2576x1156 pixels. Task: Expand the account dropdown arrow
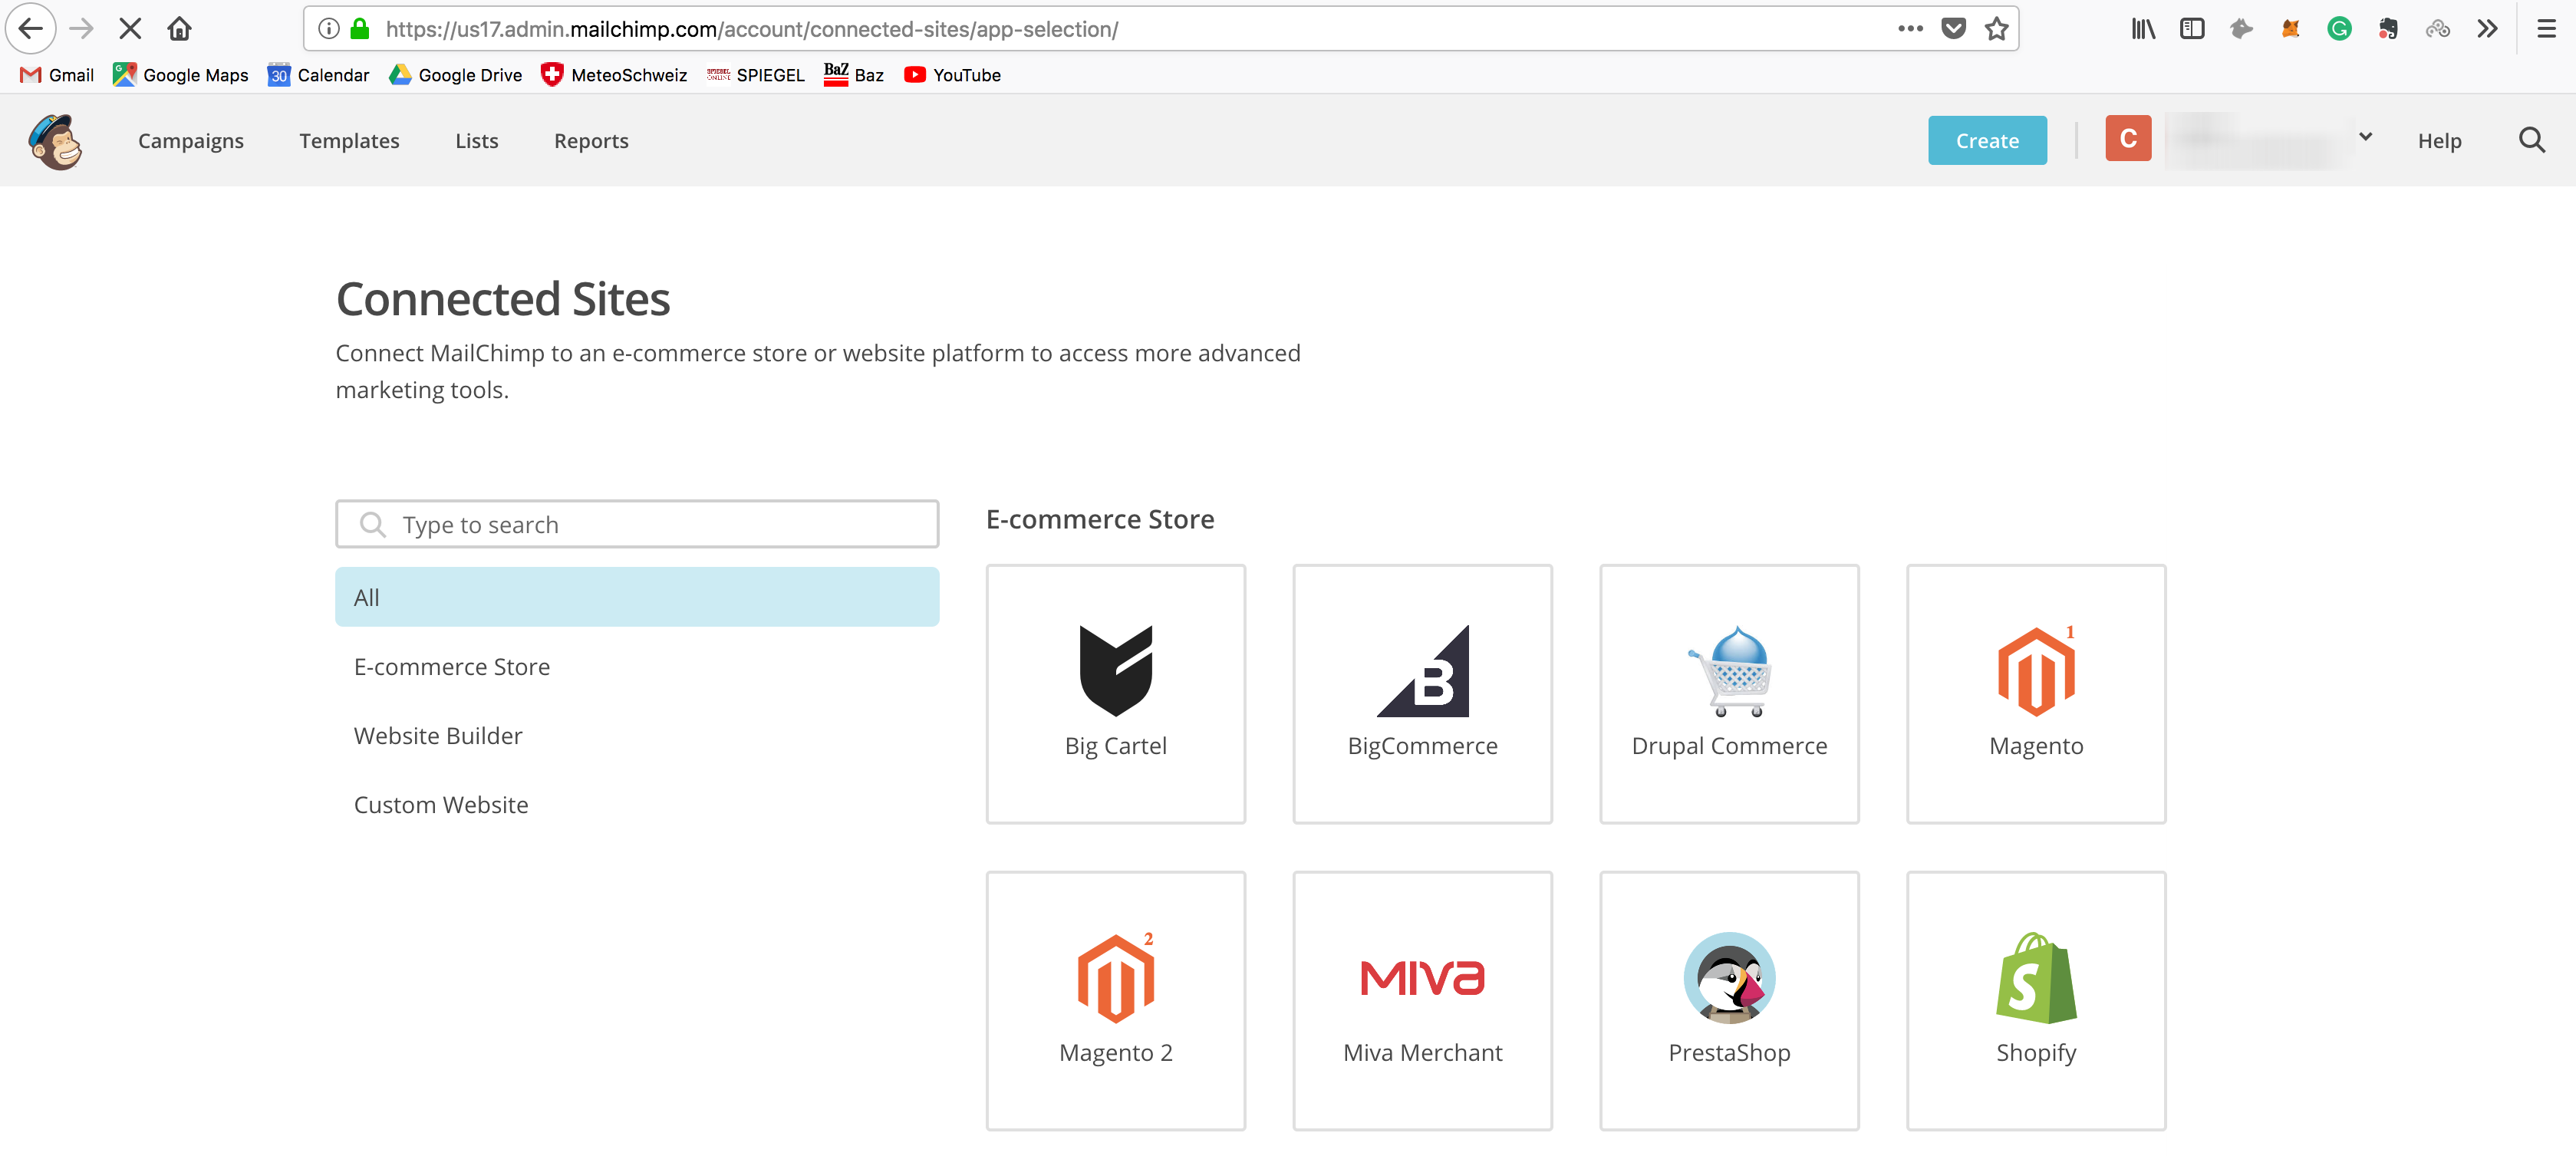tap(2365, 137)
